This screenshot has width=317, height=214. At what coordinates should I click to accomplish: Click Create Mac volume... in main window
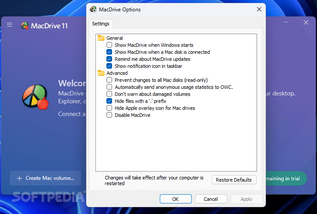click(x=46, y=178)
